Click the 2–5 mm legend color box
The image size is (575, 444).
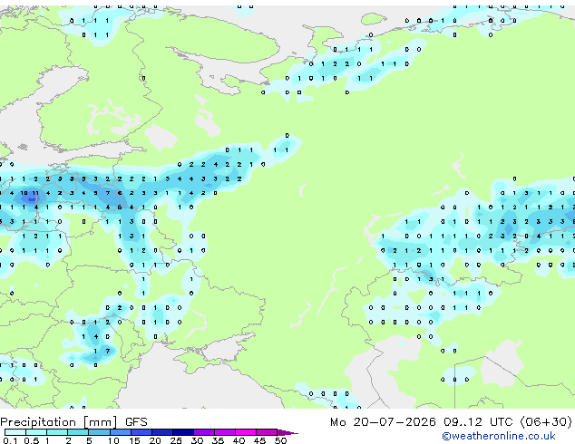pos(78,432)
